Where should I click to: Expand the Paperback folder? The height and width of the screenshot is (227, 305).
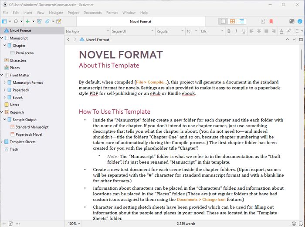5,90
